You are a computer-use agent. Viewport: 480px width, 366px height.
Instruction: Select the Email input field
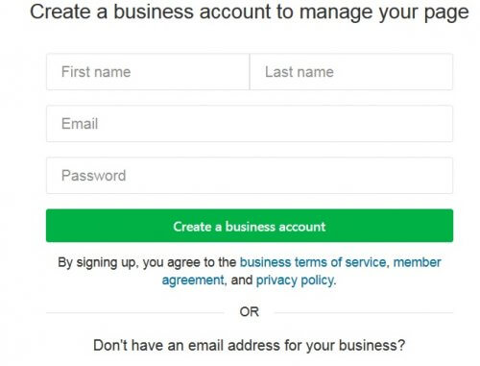coord(250,124)
